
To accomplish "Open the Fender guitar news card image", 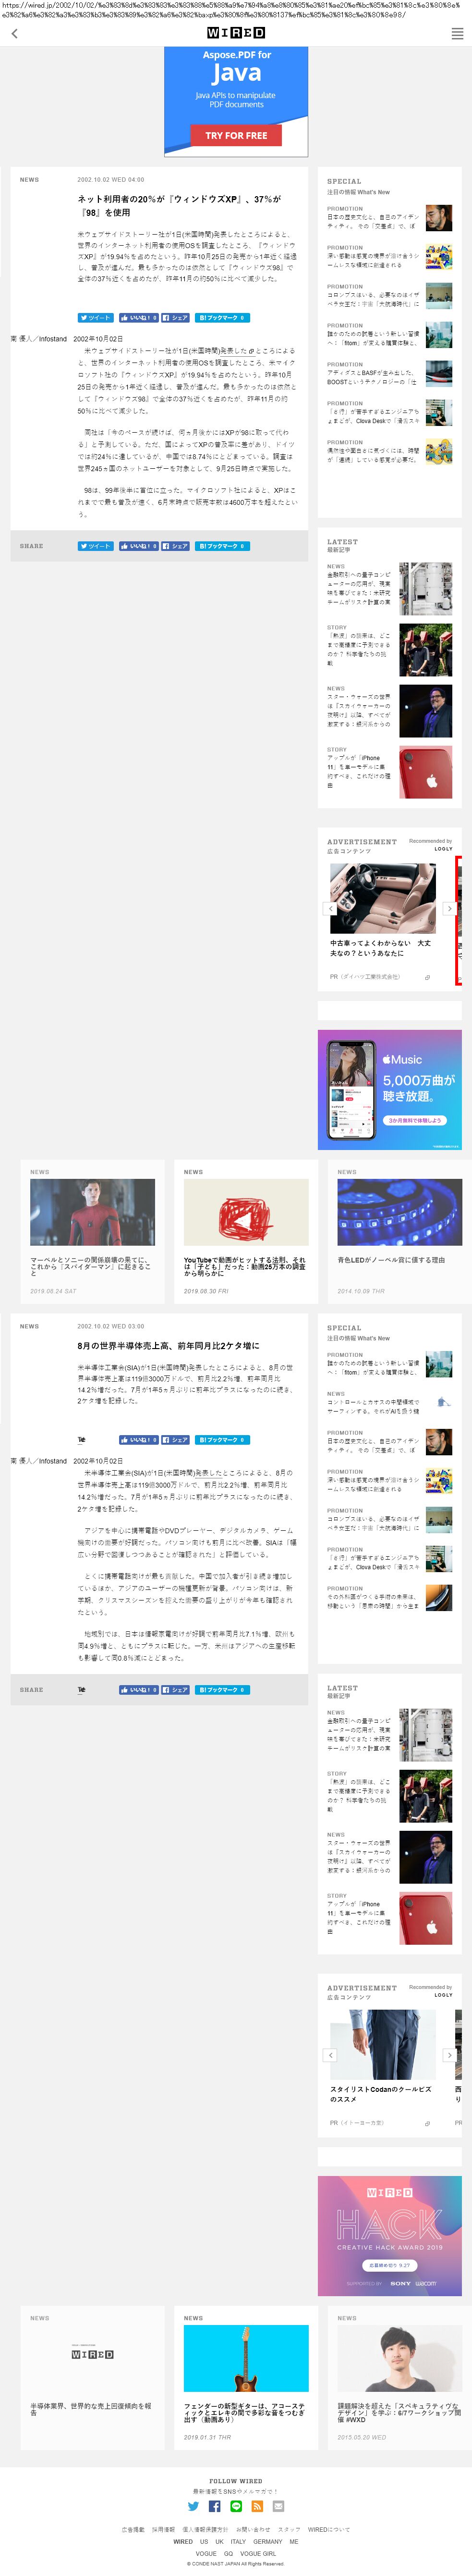I will (245, 2358).
